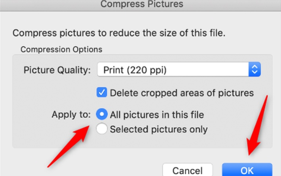Click the blue checkmark icon beside Delete cropped
Screen dimensions: 281x176
point(102,93)
